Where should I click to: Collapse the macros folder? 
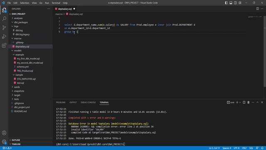(x=18, y=38)
